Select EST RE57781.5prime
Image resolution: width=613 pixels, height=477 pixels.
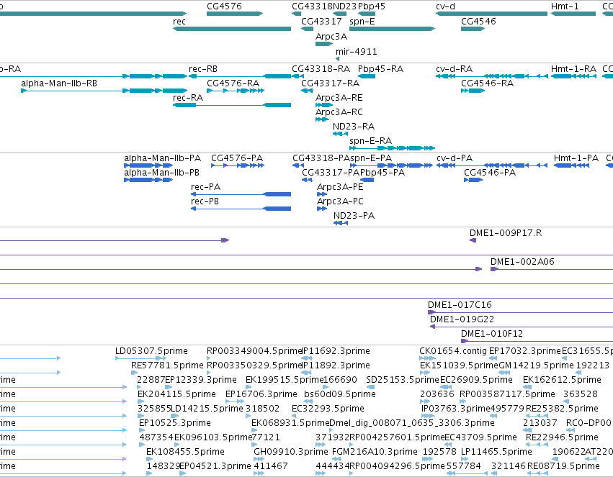coord(134,373)
